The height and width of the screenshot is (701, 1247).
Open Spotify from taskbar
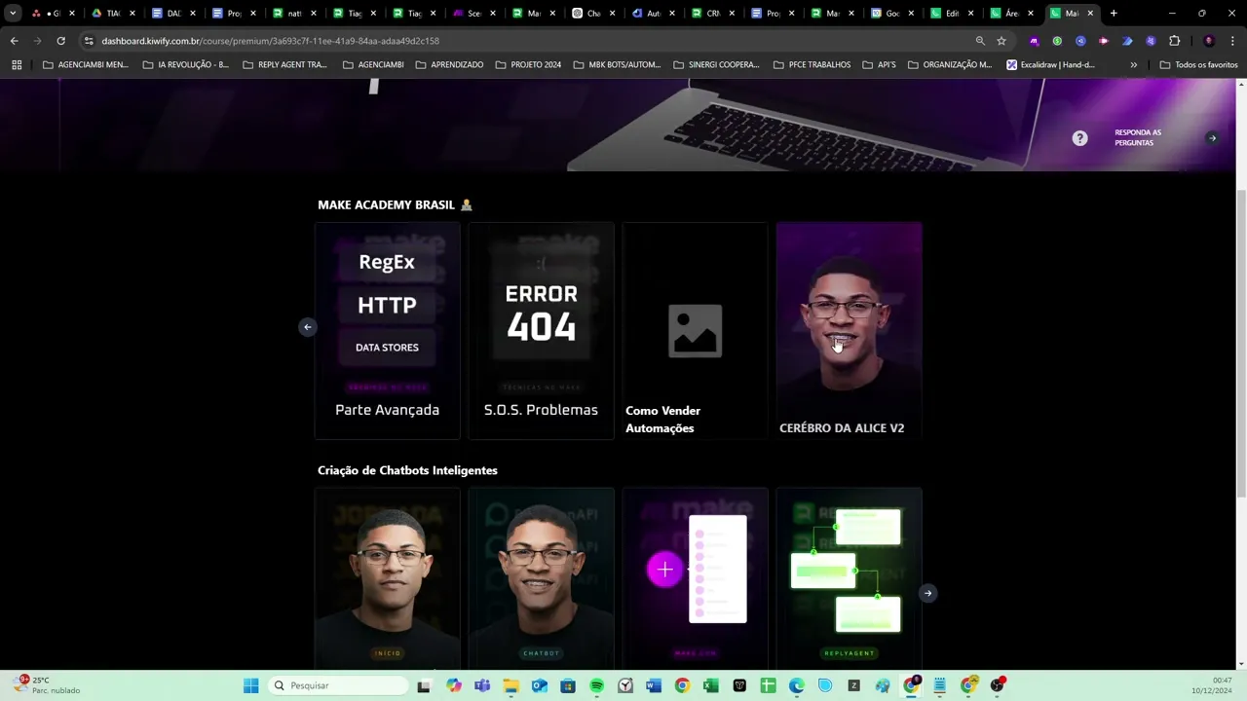point(596,685)
